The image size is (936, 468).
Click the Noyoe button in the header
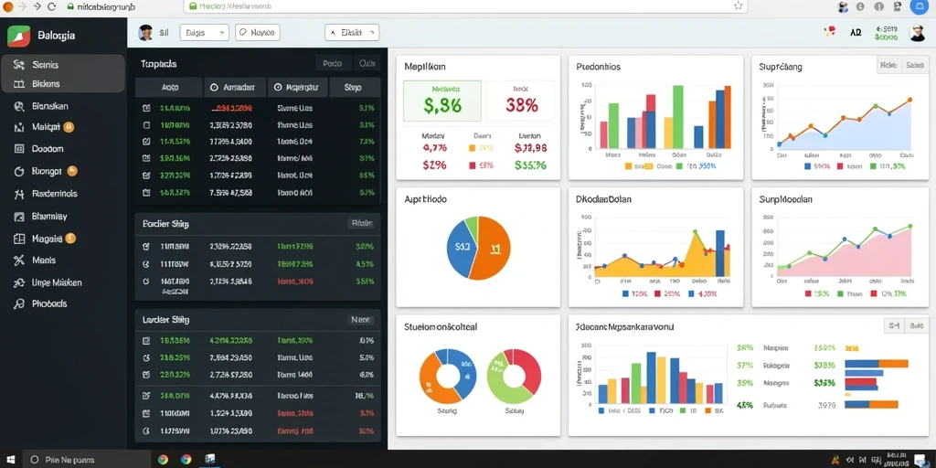click(258, 33)
